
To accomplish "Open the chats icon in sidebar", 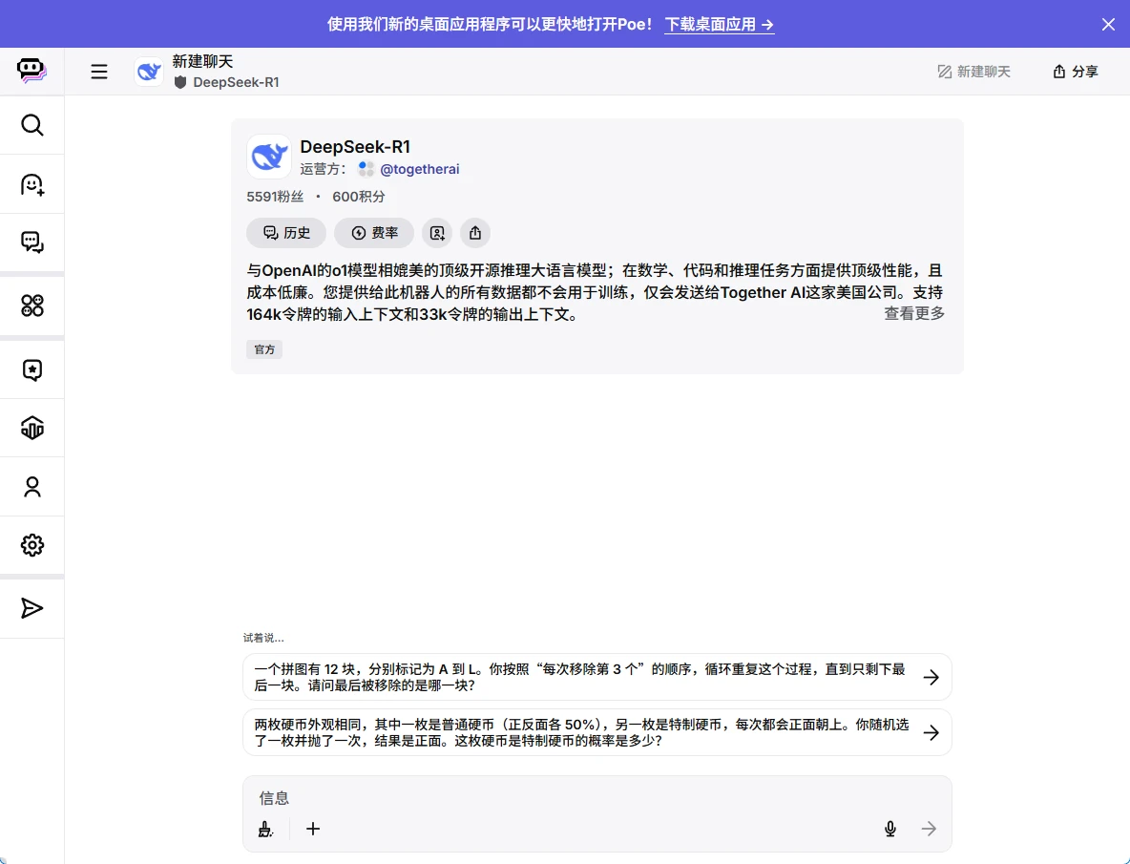I will (x=31, y=242).
